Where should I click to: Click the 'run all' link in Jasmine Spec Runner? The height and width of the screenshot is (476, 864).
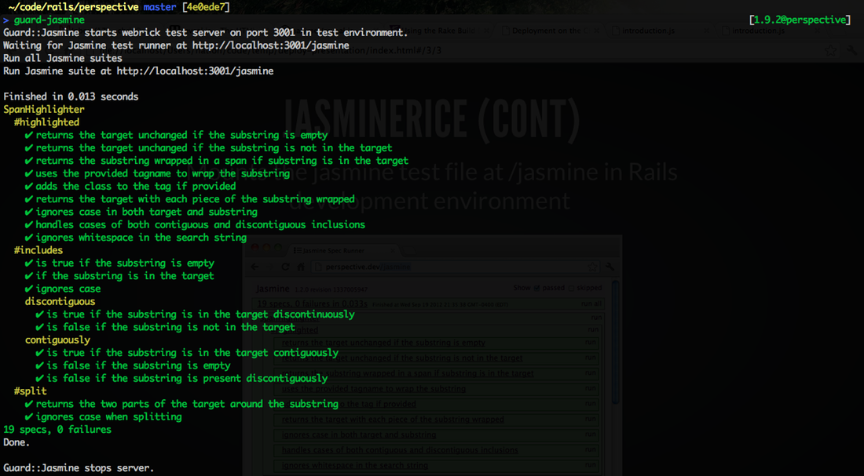591,303
